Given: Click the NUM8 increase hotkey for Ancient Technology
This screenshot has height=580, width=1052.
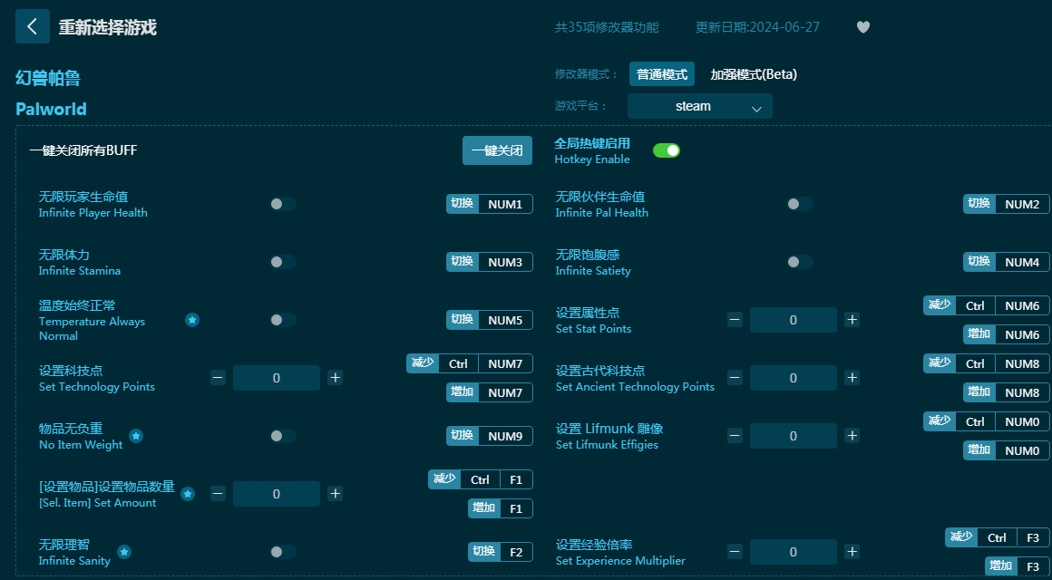Looking at the screenshot, I should tap(1007, 392).
